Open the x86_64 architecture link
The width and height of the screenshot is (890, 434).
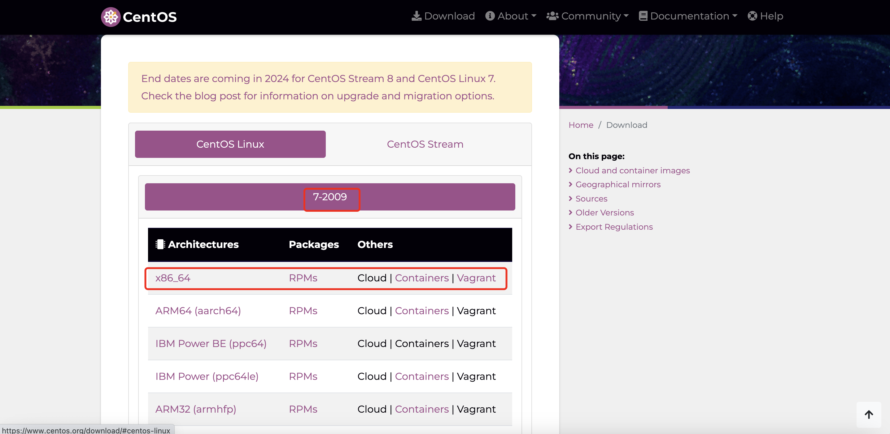click(x=173, y=278)
